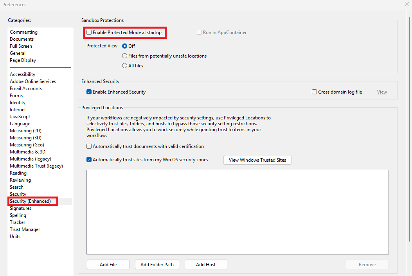
Task: Tick the Cross domain log file checkbox
Action: pos(314,92)
